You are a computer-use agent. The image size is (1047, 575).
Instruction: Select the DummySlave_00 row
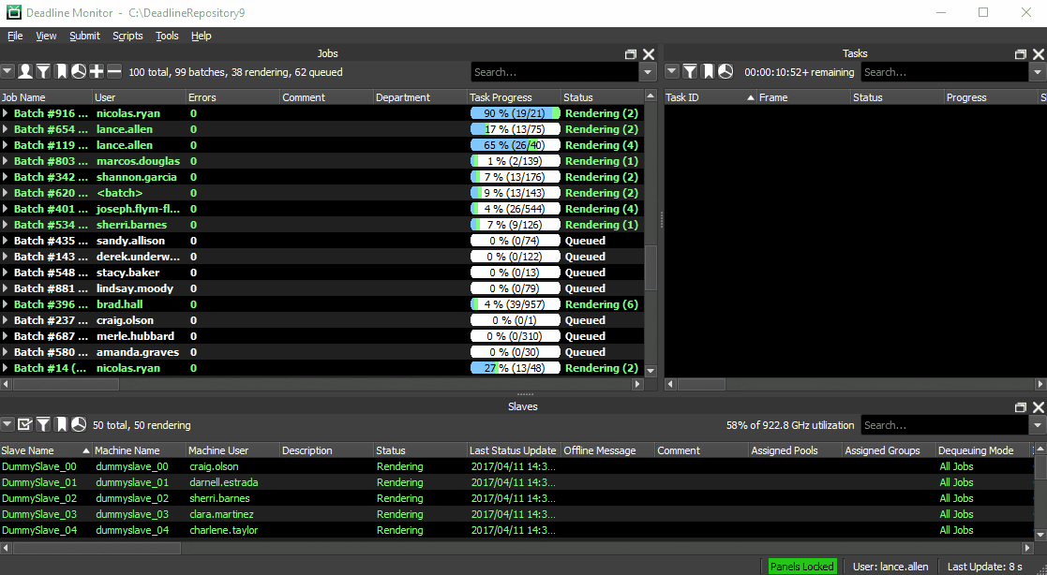point(516,466)
